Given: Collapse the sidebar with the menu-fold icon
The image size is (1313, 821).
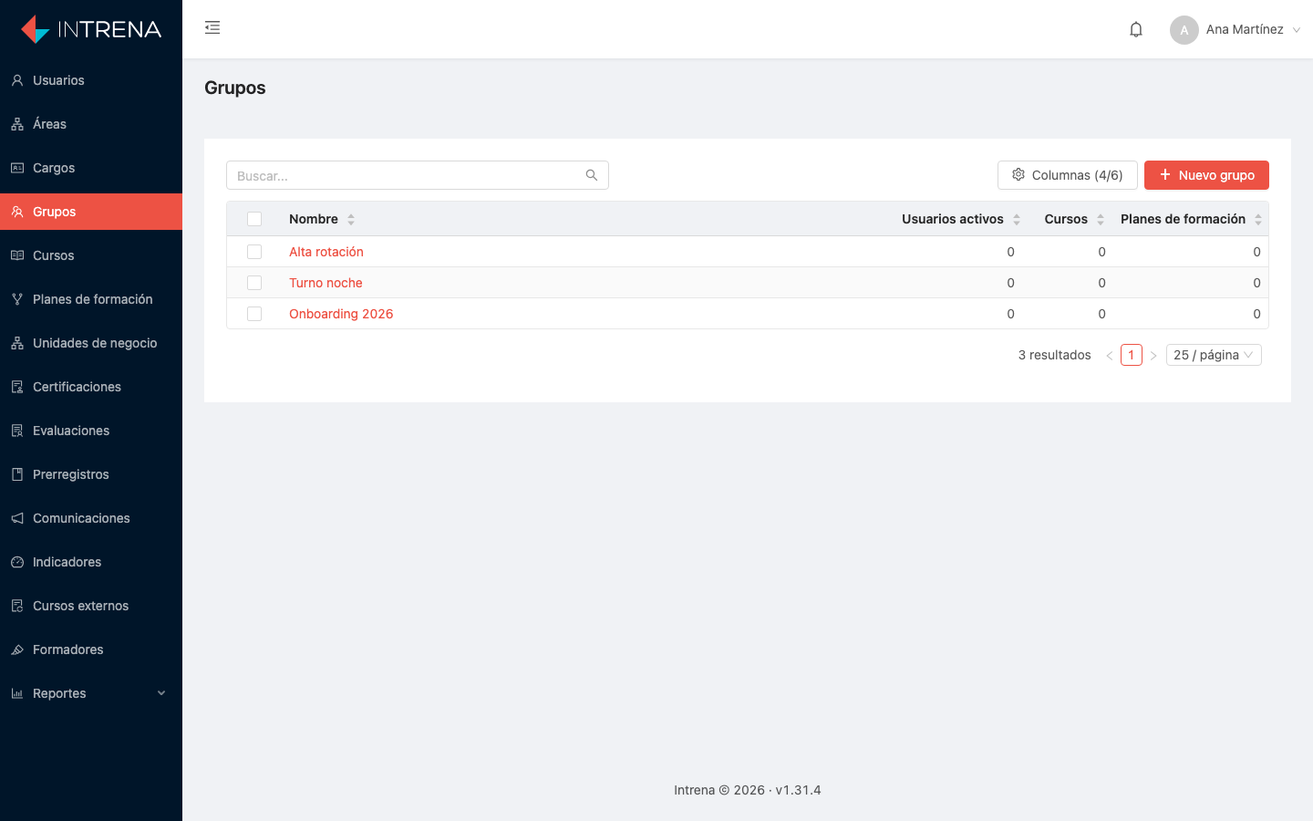Looking at the screenshot, I should pos(212,28).
